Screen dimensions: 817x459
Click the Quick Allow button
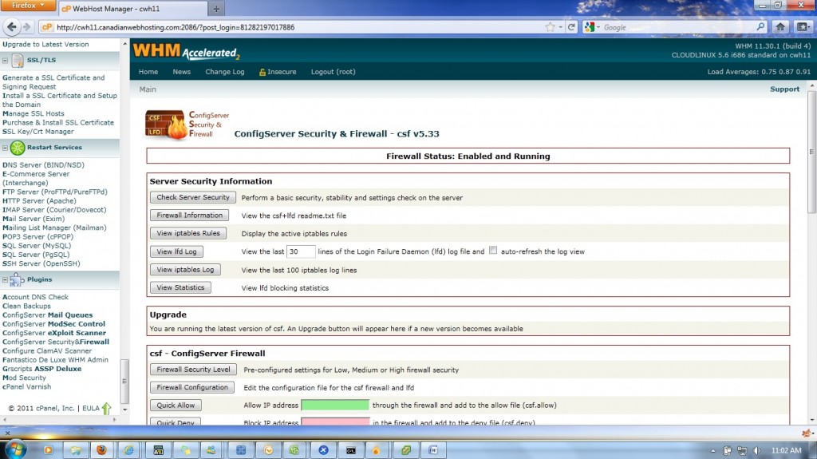(176, 406)
